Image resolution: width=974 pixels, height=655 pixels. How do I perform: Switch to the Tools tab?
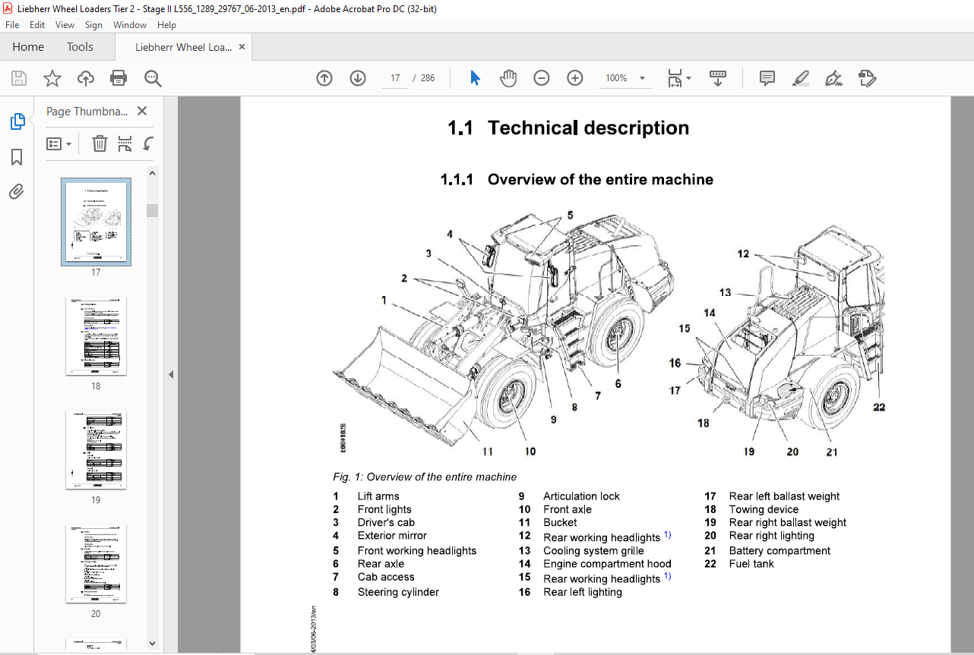pos(80,47)
